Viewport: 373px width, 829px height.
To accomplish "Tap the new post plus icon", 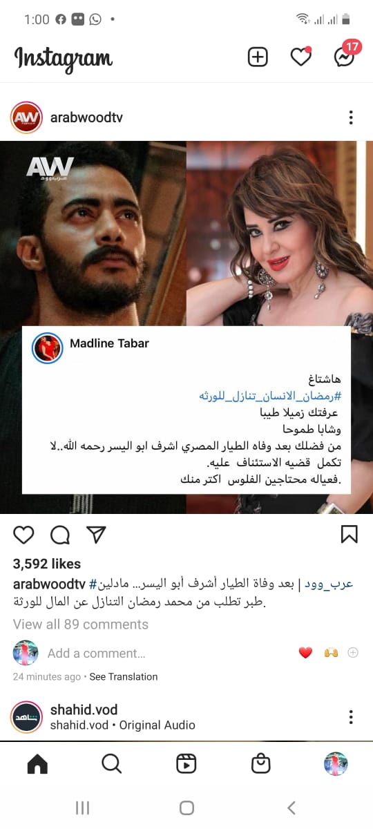I will (x=258, y=57).
